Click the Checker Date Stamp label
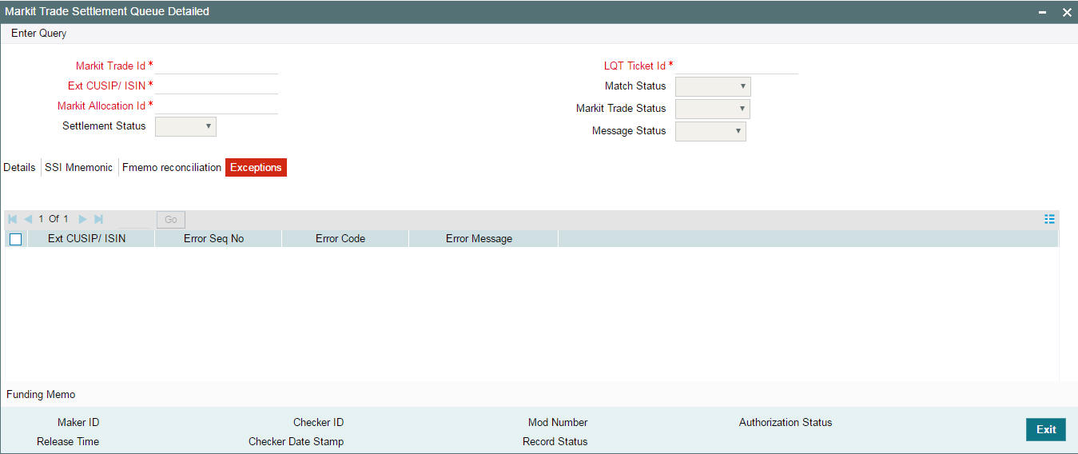The height and width of the screenshot is (454, 1078). (296, 442)
